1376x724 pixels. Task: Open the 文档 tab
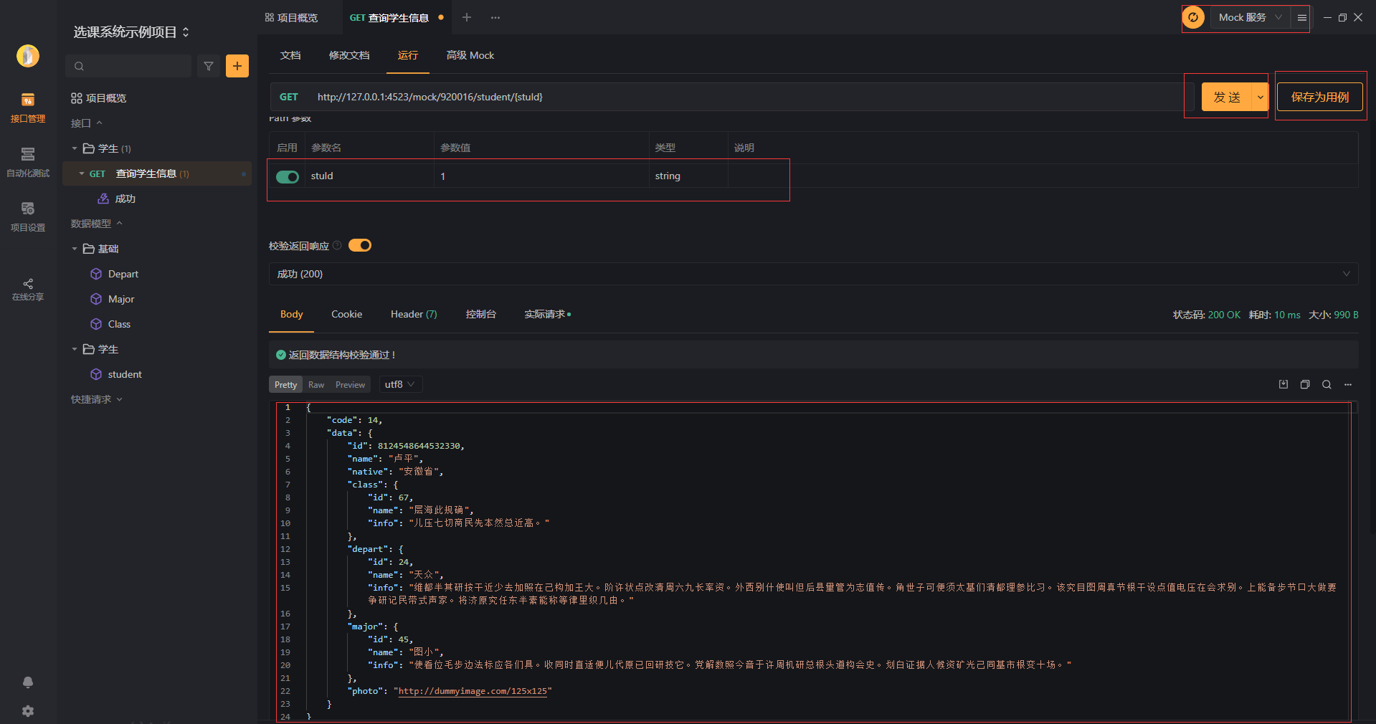pos(290,55)
